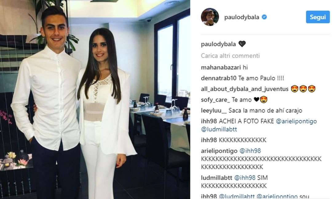Image resolution: width=332 pixels, height=199 pixels.
Task: Open sofy_care_ commenter profile
Action: [x=215, y=100]
